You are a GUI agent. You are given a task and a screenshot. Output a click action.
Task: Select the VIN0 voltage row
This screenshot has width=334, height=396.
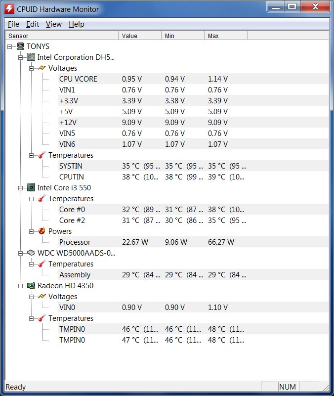[193, 307]
